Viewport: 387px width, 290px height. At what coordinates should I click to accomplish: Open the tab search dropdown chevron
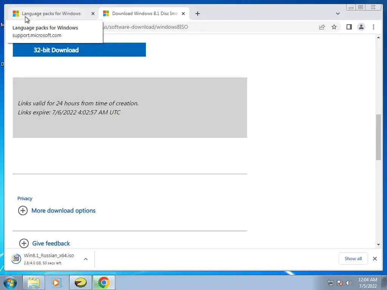pos(337,14)
